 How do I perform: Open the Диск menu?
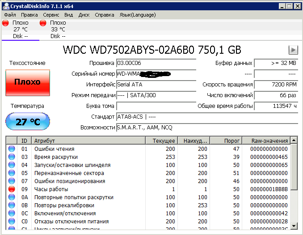click(84, 15)
